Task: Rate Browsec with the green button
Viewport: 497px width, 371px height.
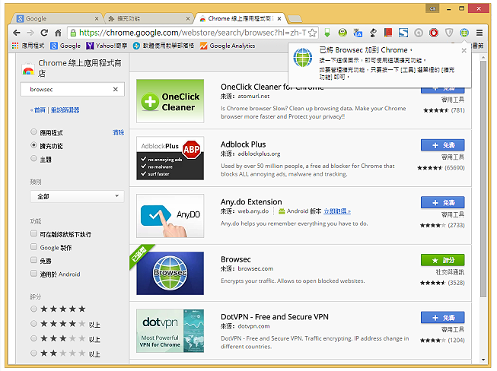Action: [443, 260]
